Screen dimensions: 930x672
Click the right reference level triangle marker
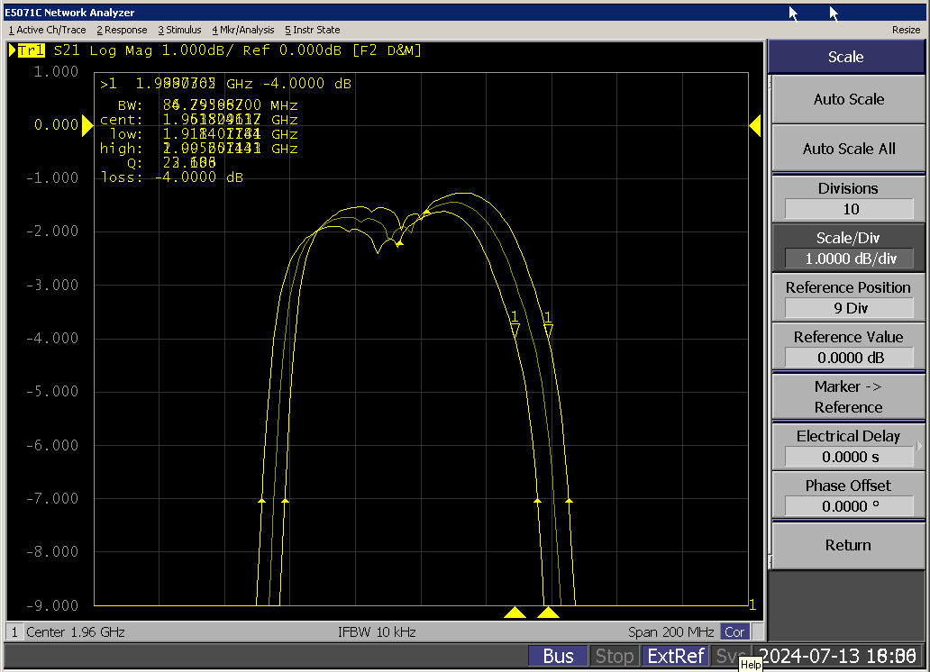755,127
